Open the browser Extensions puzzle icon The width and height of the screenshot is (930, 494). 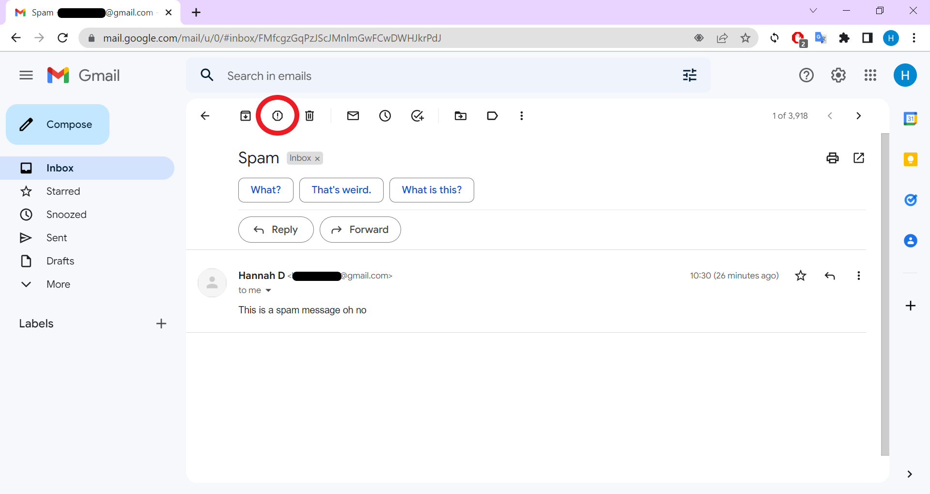pos(844,38)
